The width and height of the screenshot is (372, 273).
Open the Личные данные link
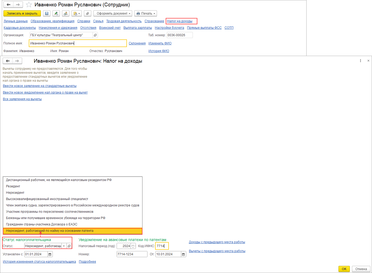[16, 21]
